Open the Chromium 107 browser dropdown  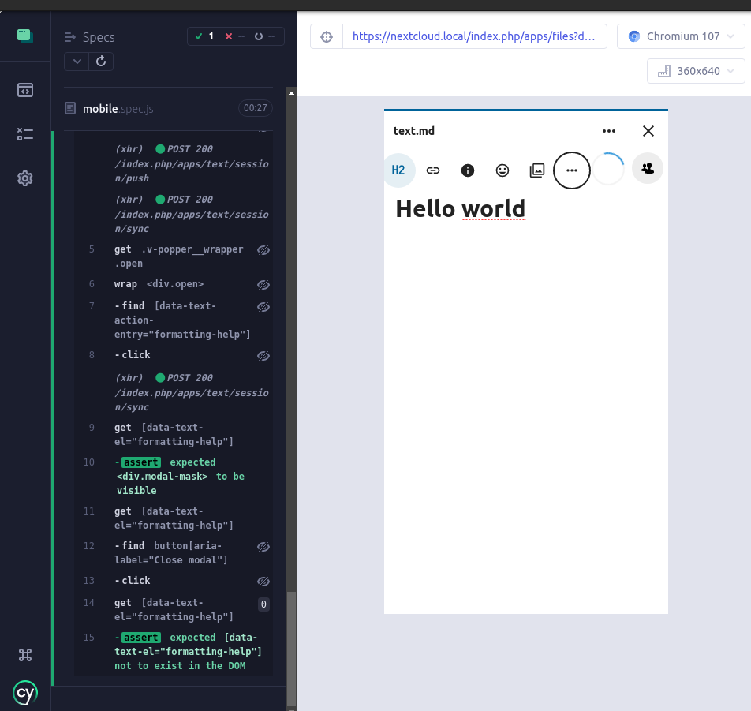click(x=680, y=36)
